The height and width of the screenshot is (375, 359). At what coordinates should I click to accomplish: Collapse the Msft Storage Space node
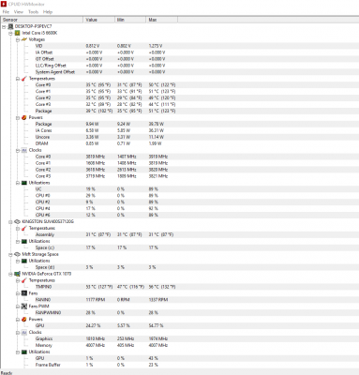[10, 254]
